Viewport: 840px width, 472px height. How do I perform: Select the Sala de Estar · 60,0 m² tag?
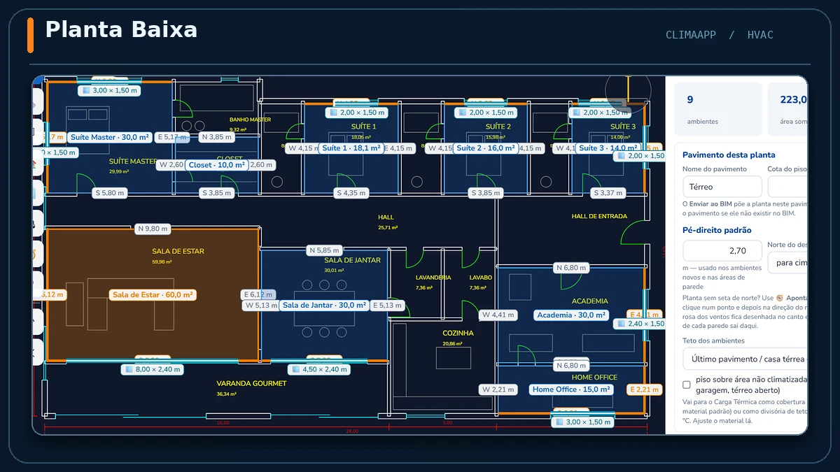pos(153,295)
